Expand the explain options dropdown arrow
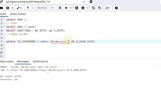161x90 pixels. (88, 8)
